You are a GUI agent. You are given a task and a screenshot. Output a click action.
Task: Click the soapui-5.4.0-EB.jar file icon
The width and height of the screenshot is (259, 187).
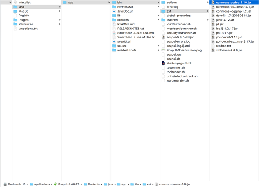pos(164,37)
